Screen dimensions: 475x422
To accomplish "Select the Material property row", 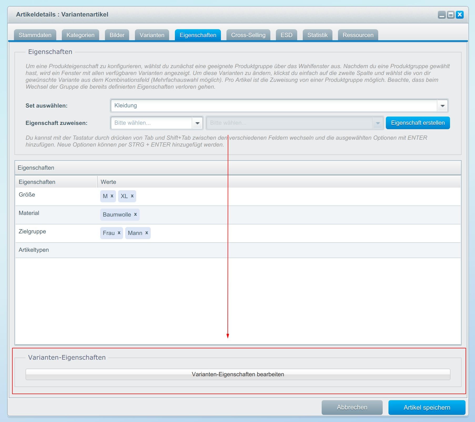I will (x=238, y=215).
